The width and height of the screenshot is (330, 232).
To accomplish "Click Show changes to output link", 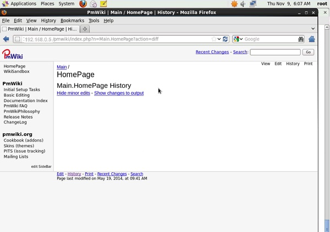I will point(119,93).
